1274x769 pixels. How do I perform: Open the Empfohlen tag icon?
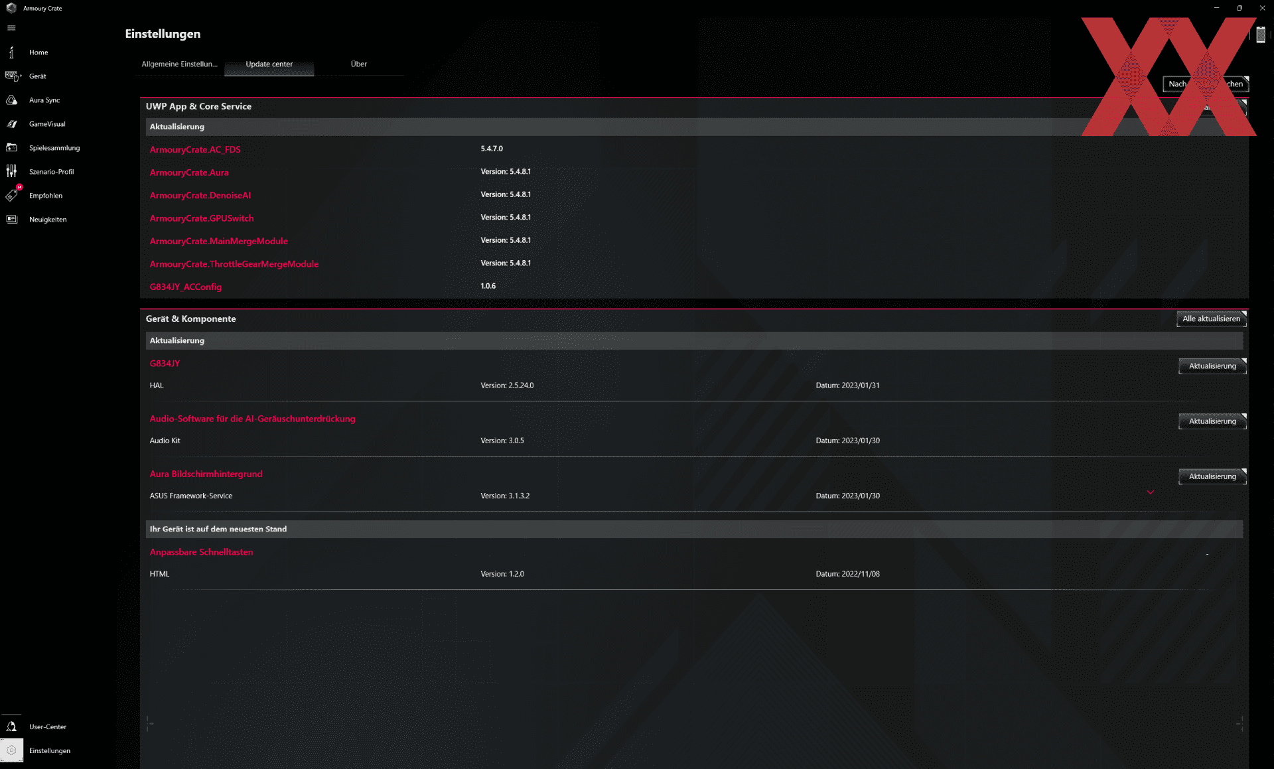(x=13, y=194)
